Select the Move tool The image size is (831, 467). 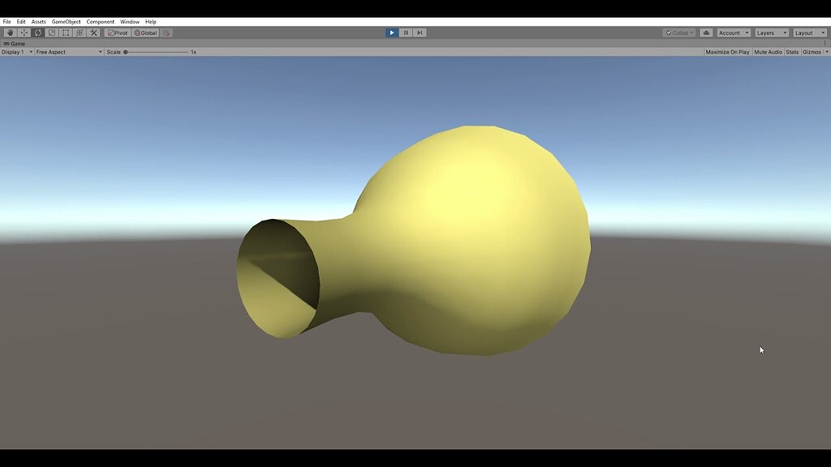[23, 32]
